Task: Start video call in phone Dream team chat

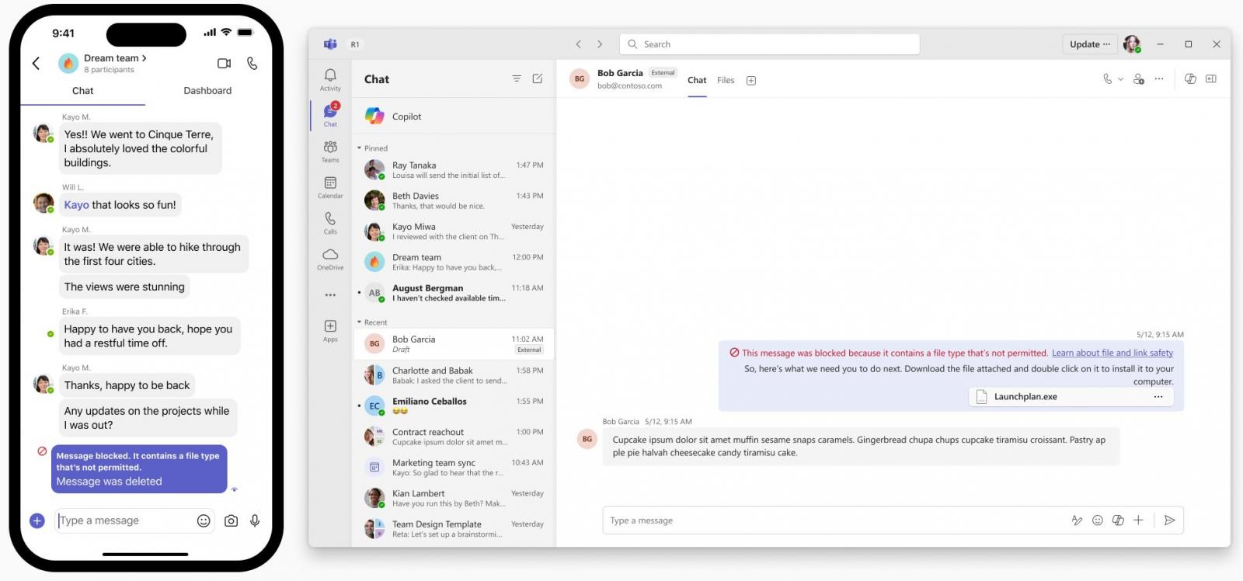Action: coord(225,64)
